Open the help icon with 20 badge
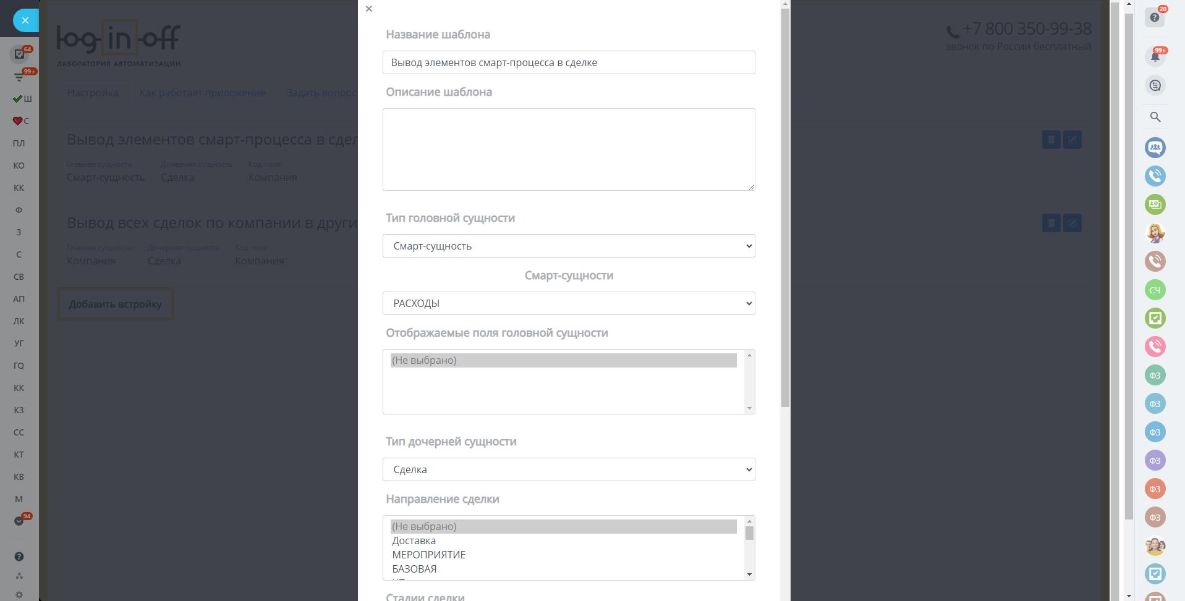Image resolution: width=1185 pixels, height=601 pixels. pyautogui.click(x=1154, y=17)
